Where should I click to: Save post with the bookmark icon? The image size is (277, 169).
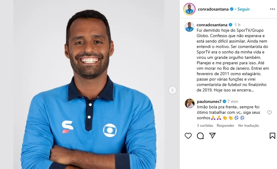pos(272,136)
